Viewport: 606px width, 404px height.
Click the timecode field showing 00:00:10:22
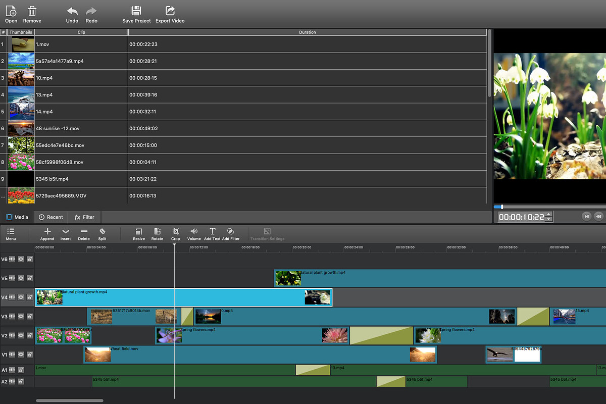[x=522, y=217]
